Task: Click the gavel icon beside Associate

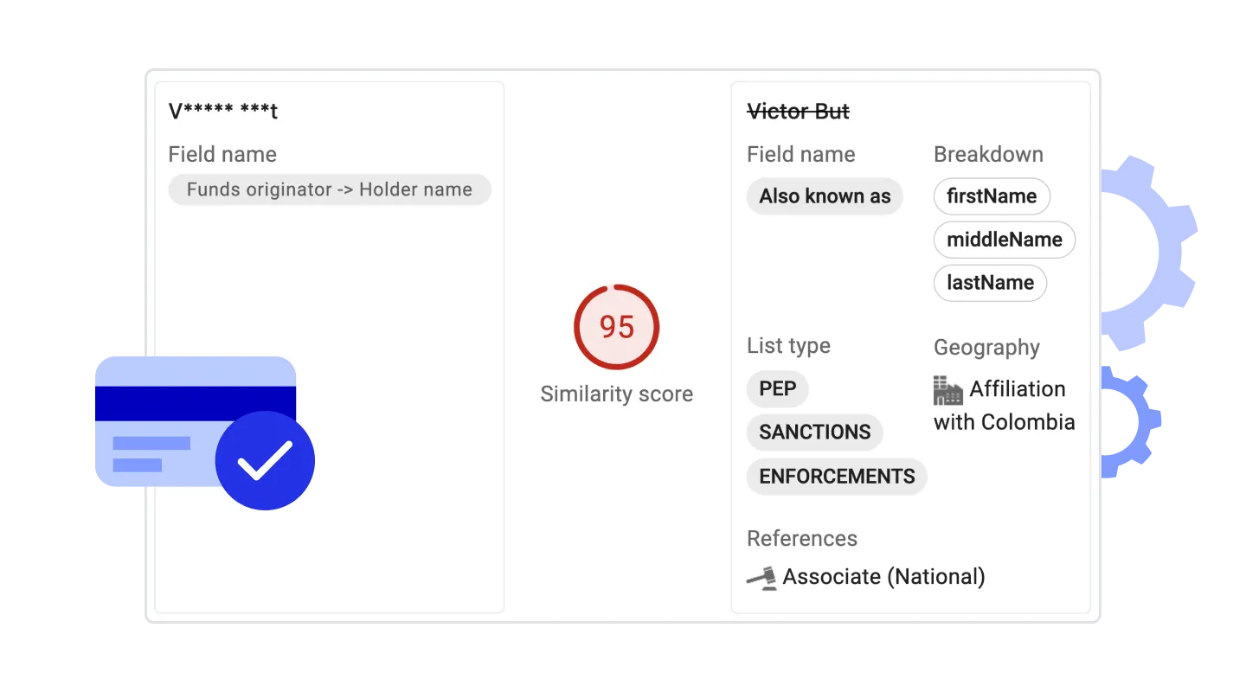Action: tap(761, 577)
